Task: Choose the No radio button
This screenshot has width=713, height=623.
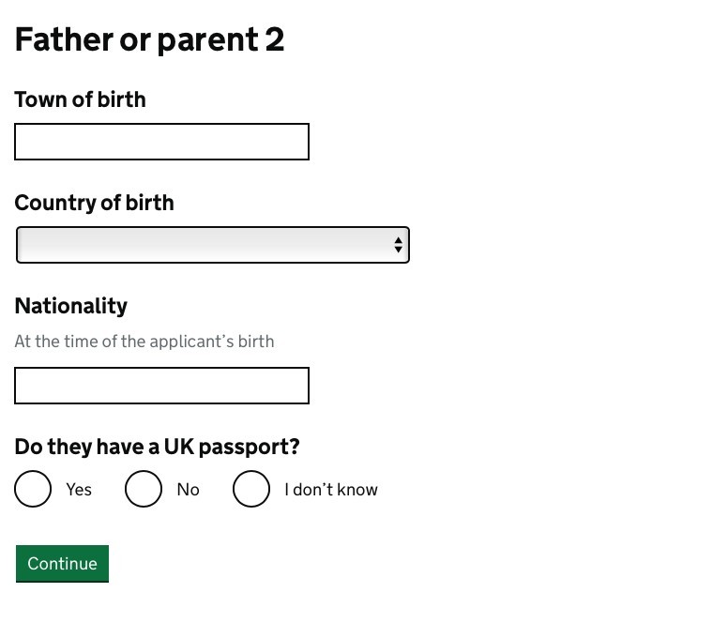Action: pyautogui.click(x=144, y=489)
